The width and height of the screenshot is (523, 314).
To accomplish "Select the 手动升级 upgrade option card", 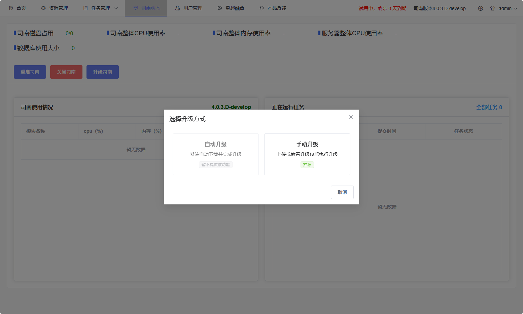I will coord(307,154).
